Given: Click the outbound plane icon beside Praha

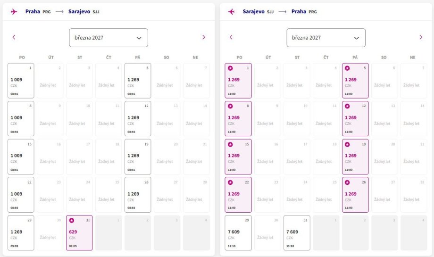Looking at the screenshot, I should point(14,12).
